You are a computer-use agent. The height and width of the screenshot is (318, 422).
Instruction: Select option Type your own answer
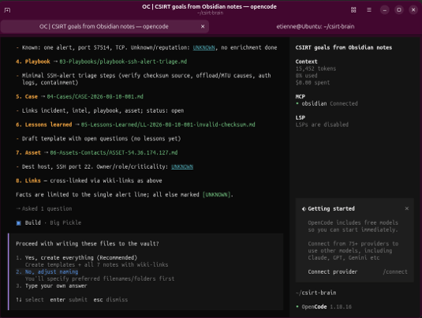coord(56,286)
